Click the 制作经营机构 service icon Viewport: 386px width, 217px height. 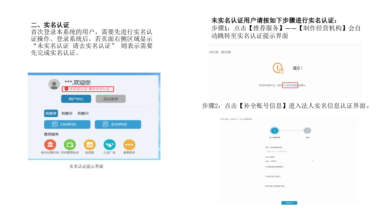50,145
